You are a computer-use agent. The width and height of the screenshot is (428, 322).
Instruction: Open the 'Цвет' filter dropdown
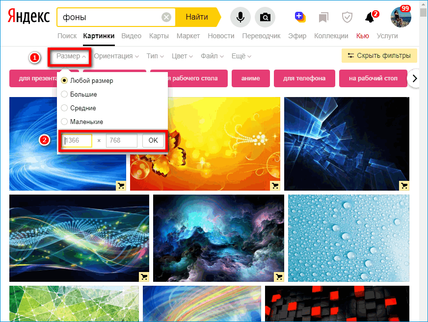[183, 56]
